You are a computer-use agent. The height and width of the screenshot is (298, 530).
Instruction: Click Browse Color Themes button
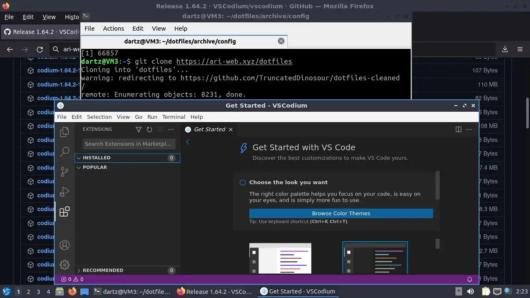[341, 214]
